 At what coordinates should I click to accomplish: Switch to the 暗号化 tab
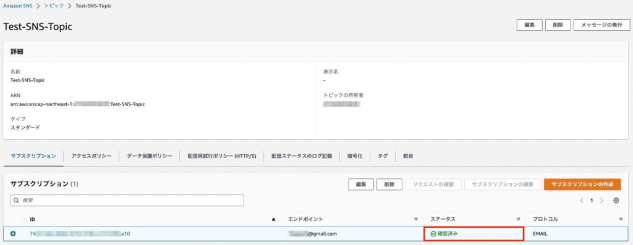click(x=355, y=156)
